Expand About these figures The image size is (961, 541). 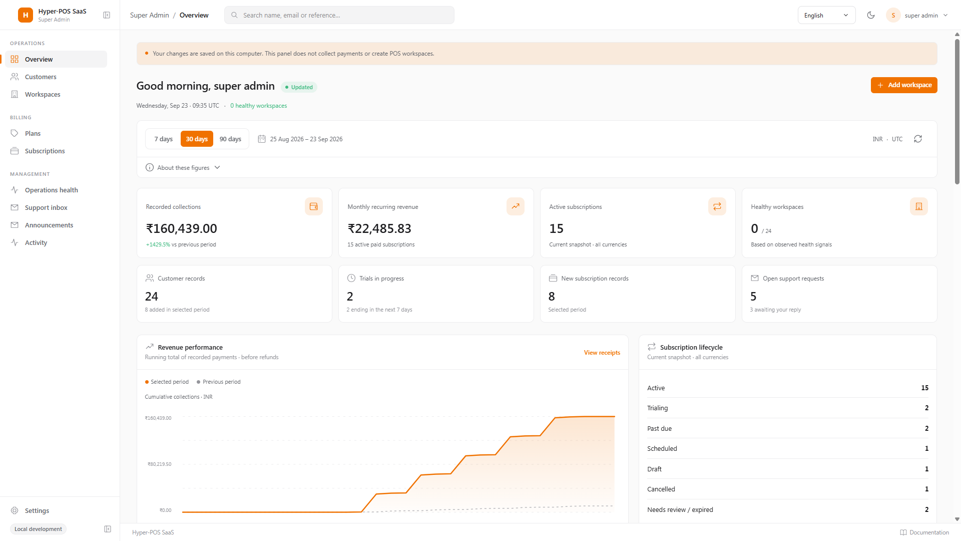(x=183, y=167)
